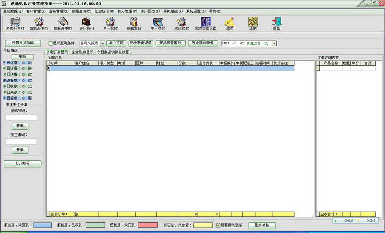Open 堂食开单 F2 toolbar icon
This screenshot has width=385, height=233.
pyautogui.click(x=39, y=24)
